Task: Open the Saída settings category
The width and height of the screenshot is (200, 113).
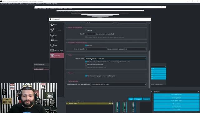Action: coord(57,35)
